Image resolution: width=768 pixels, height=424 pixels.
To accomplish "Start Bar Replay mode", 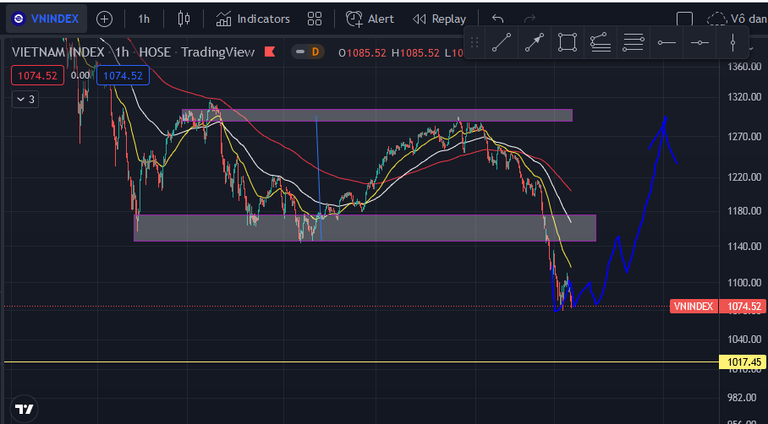I will pyautogui.click(x=439, y=19).
